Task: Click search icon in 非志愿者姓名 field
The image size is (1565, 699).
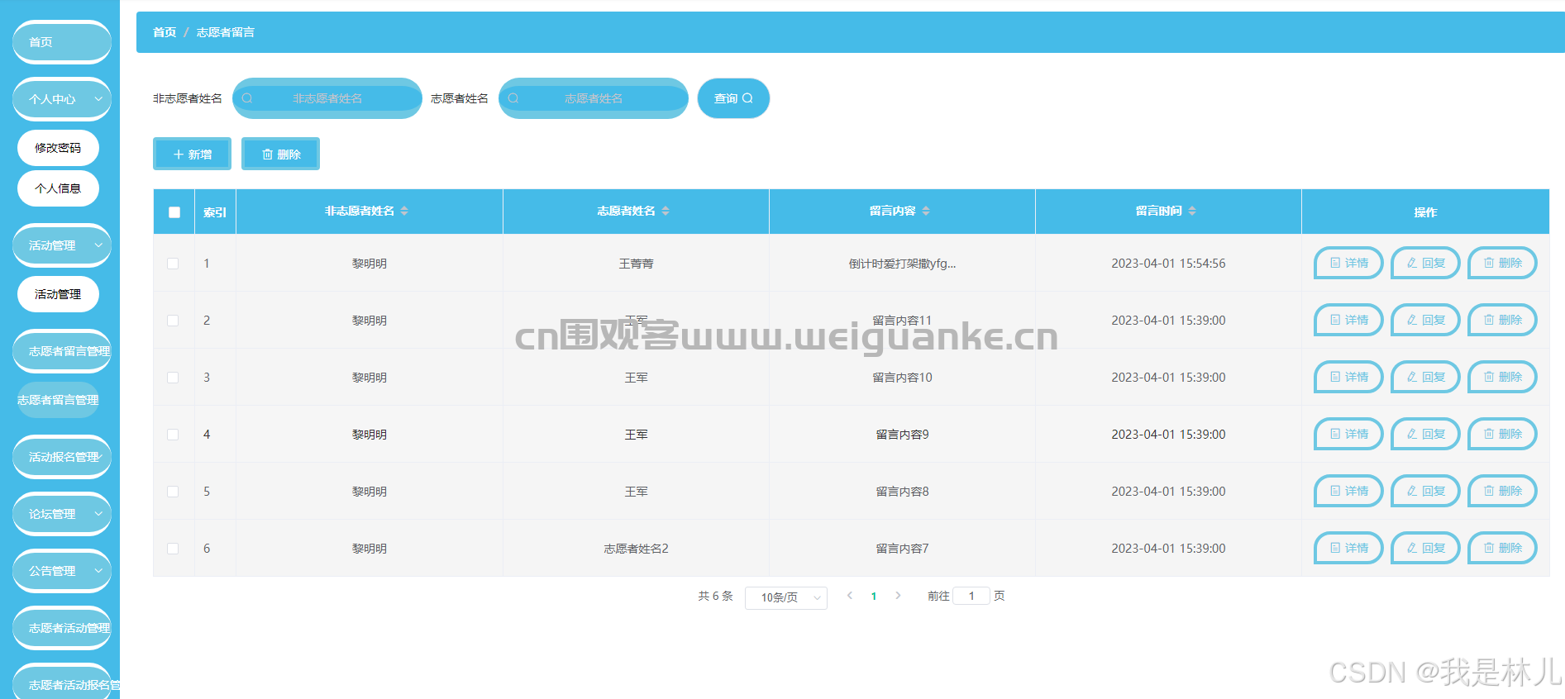Action: [246, 98]
